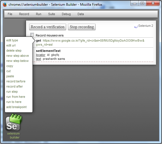Viewport: 162px width, 144px height.
Task: Expand the Debug menu
Action: 66,14
